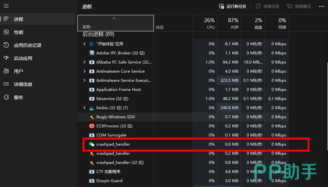
Task: Open the hamburger navigation menu
Action: 6,6
